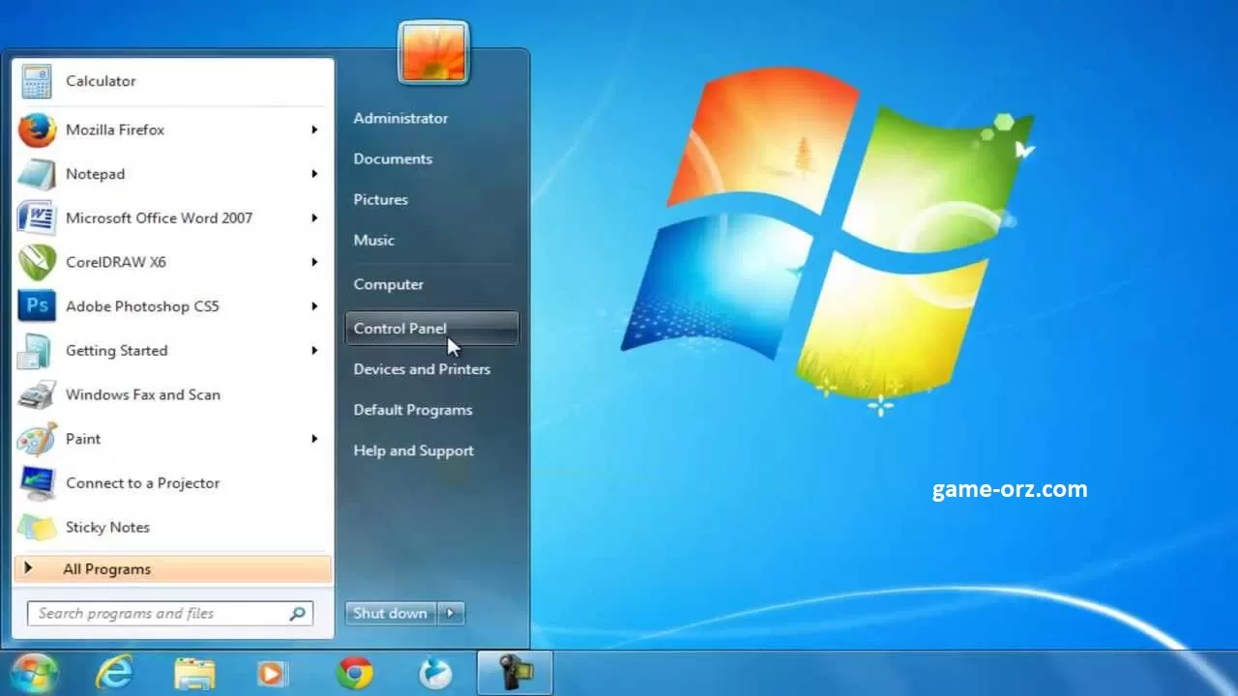Launch CorelDRAW X6 icon
This screenshot has width=1238, height=696.
tap(37, 262)
